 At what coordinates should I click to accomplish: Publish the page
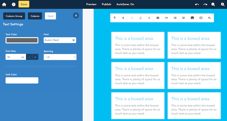pyautogui.click(x=106, y=4)
